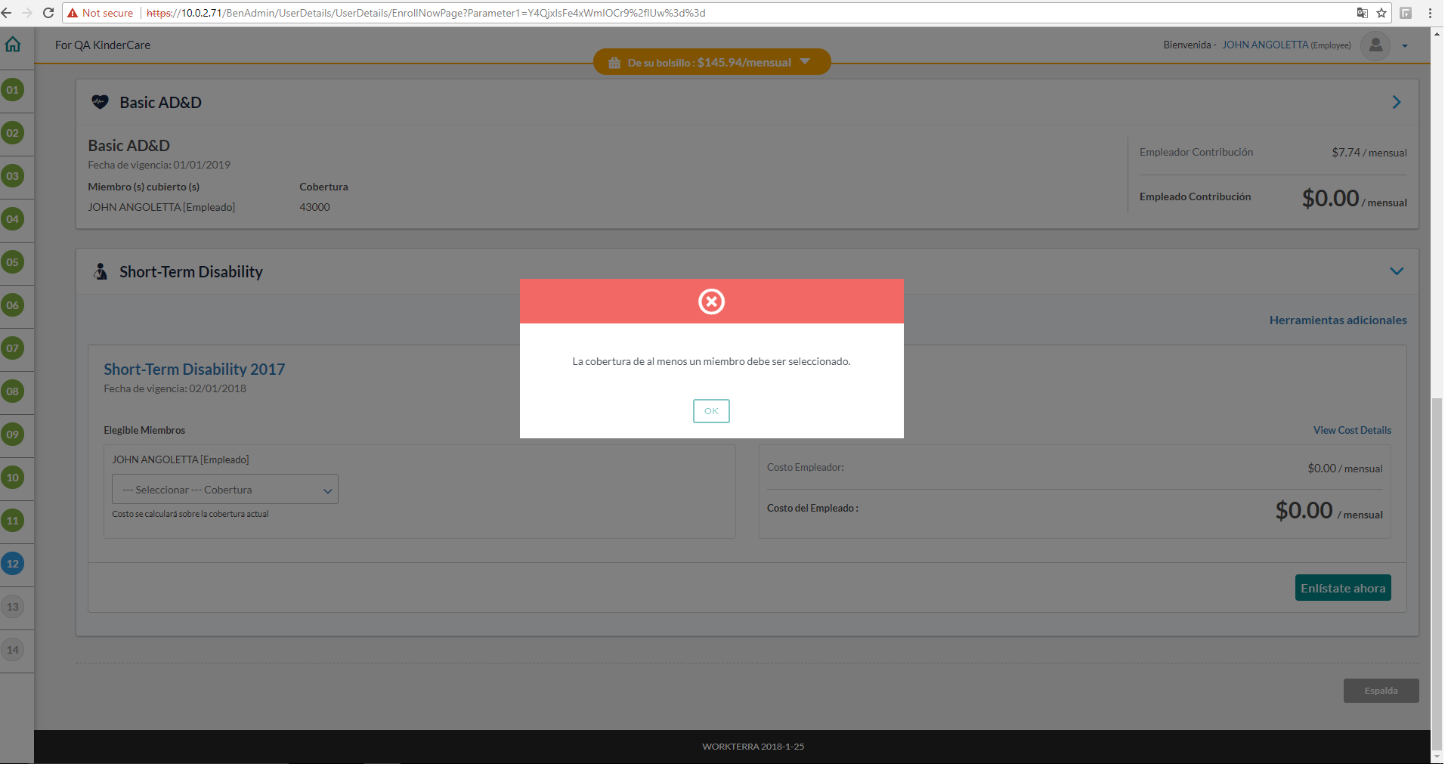Click the red error X icon in dialog
Screen dimensions: 1451x764
pos(711,302)
